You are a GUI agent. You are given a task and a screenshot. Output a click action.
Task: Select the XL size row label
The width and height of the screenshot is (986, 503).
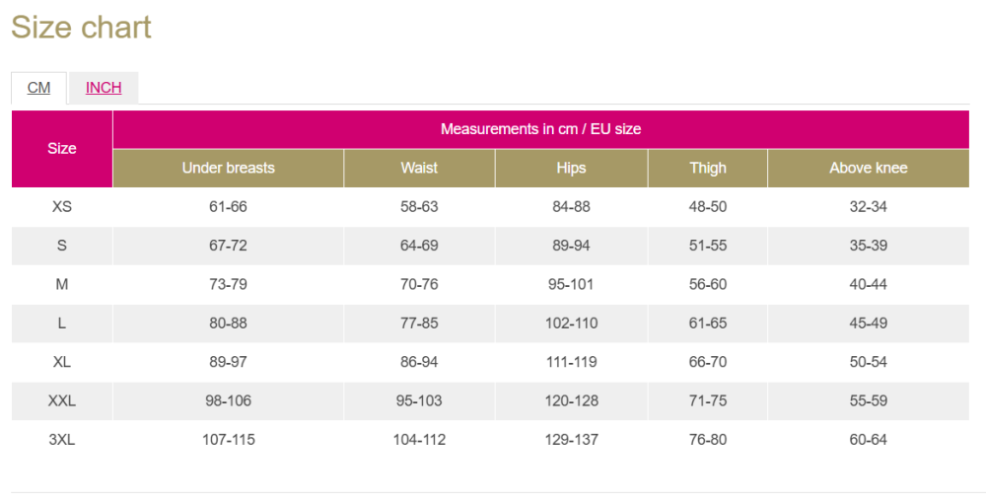point(61,362)
